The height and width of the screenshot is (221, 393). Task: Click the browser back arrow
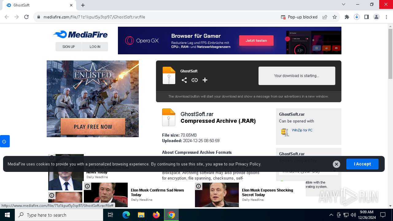pyautogui.click(x=7, y=17)
